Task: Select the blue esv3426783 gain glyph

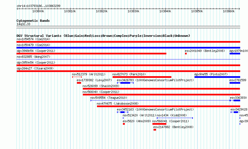Action: (125, 83)
